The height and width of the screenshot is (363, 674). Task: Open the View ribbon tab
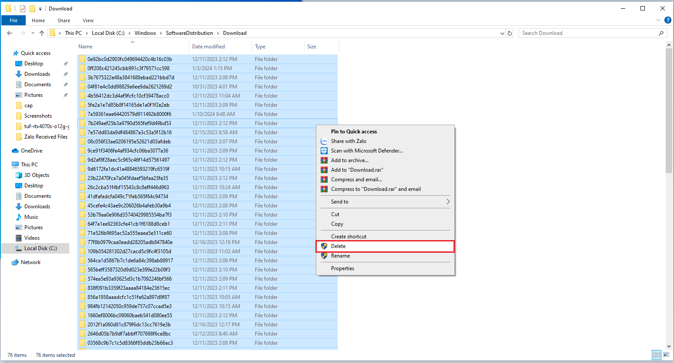(x=88, y=20)
